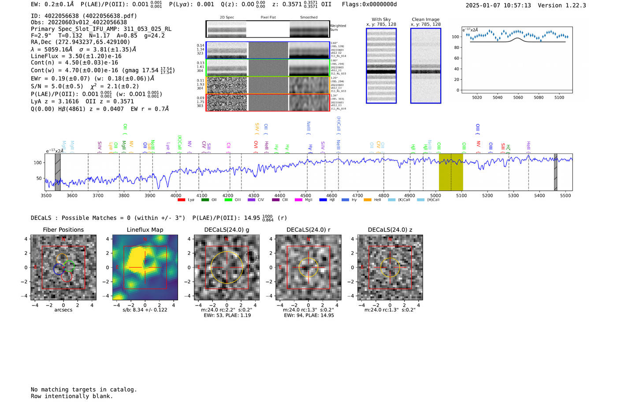Click the orange fiber circle in Fiber Positions

click(x=62, y=259)
